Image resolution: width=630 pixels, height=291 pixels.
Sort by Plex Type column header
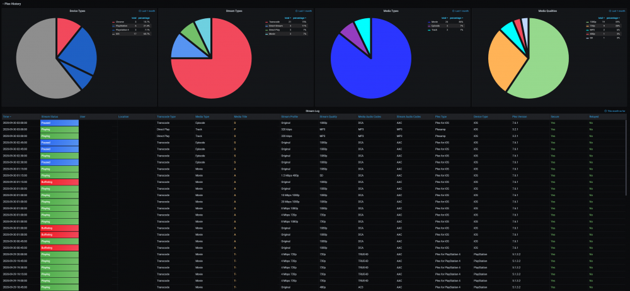pos(441,117)
